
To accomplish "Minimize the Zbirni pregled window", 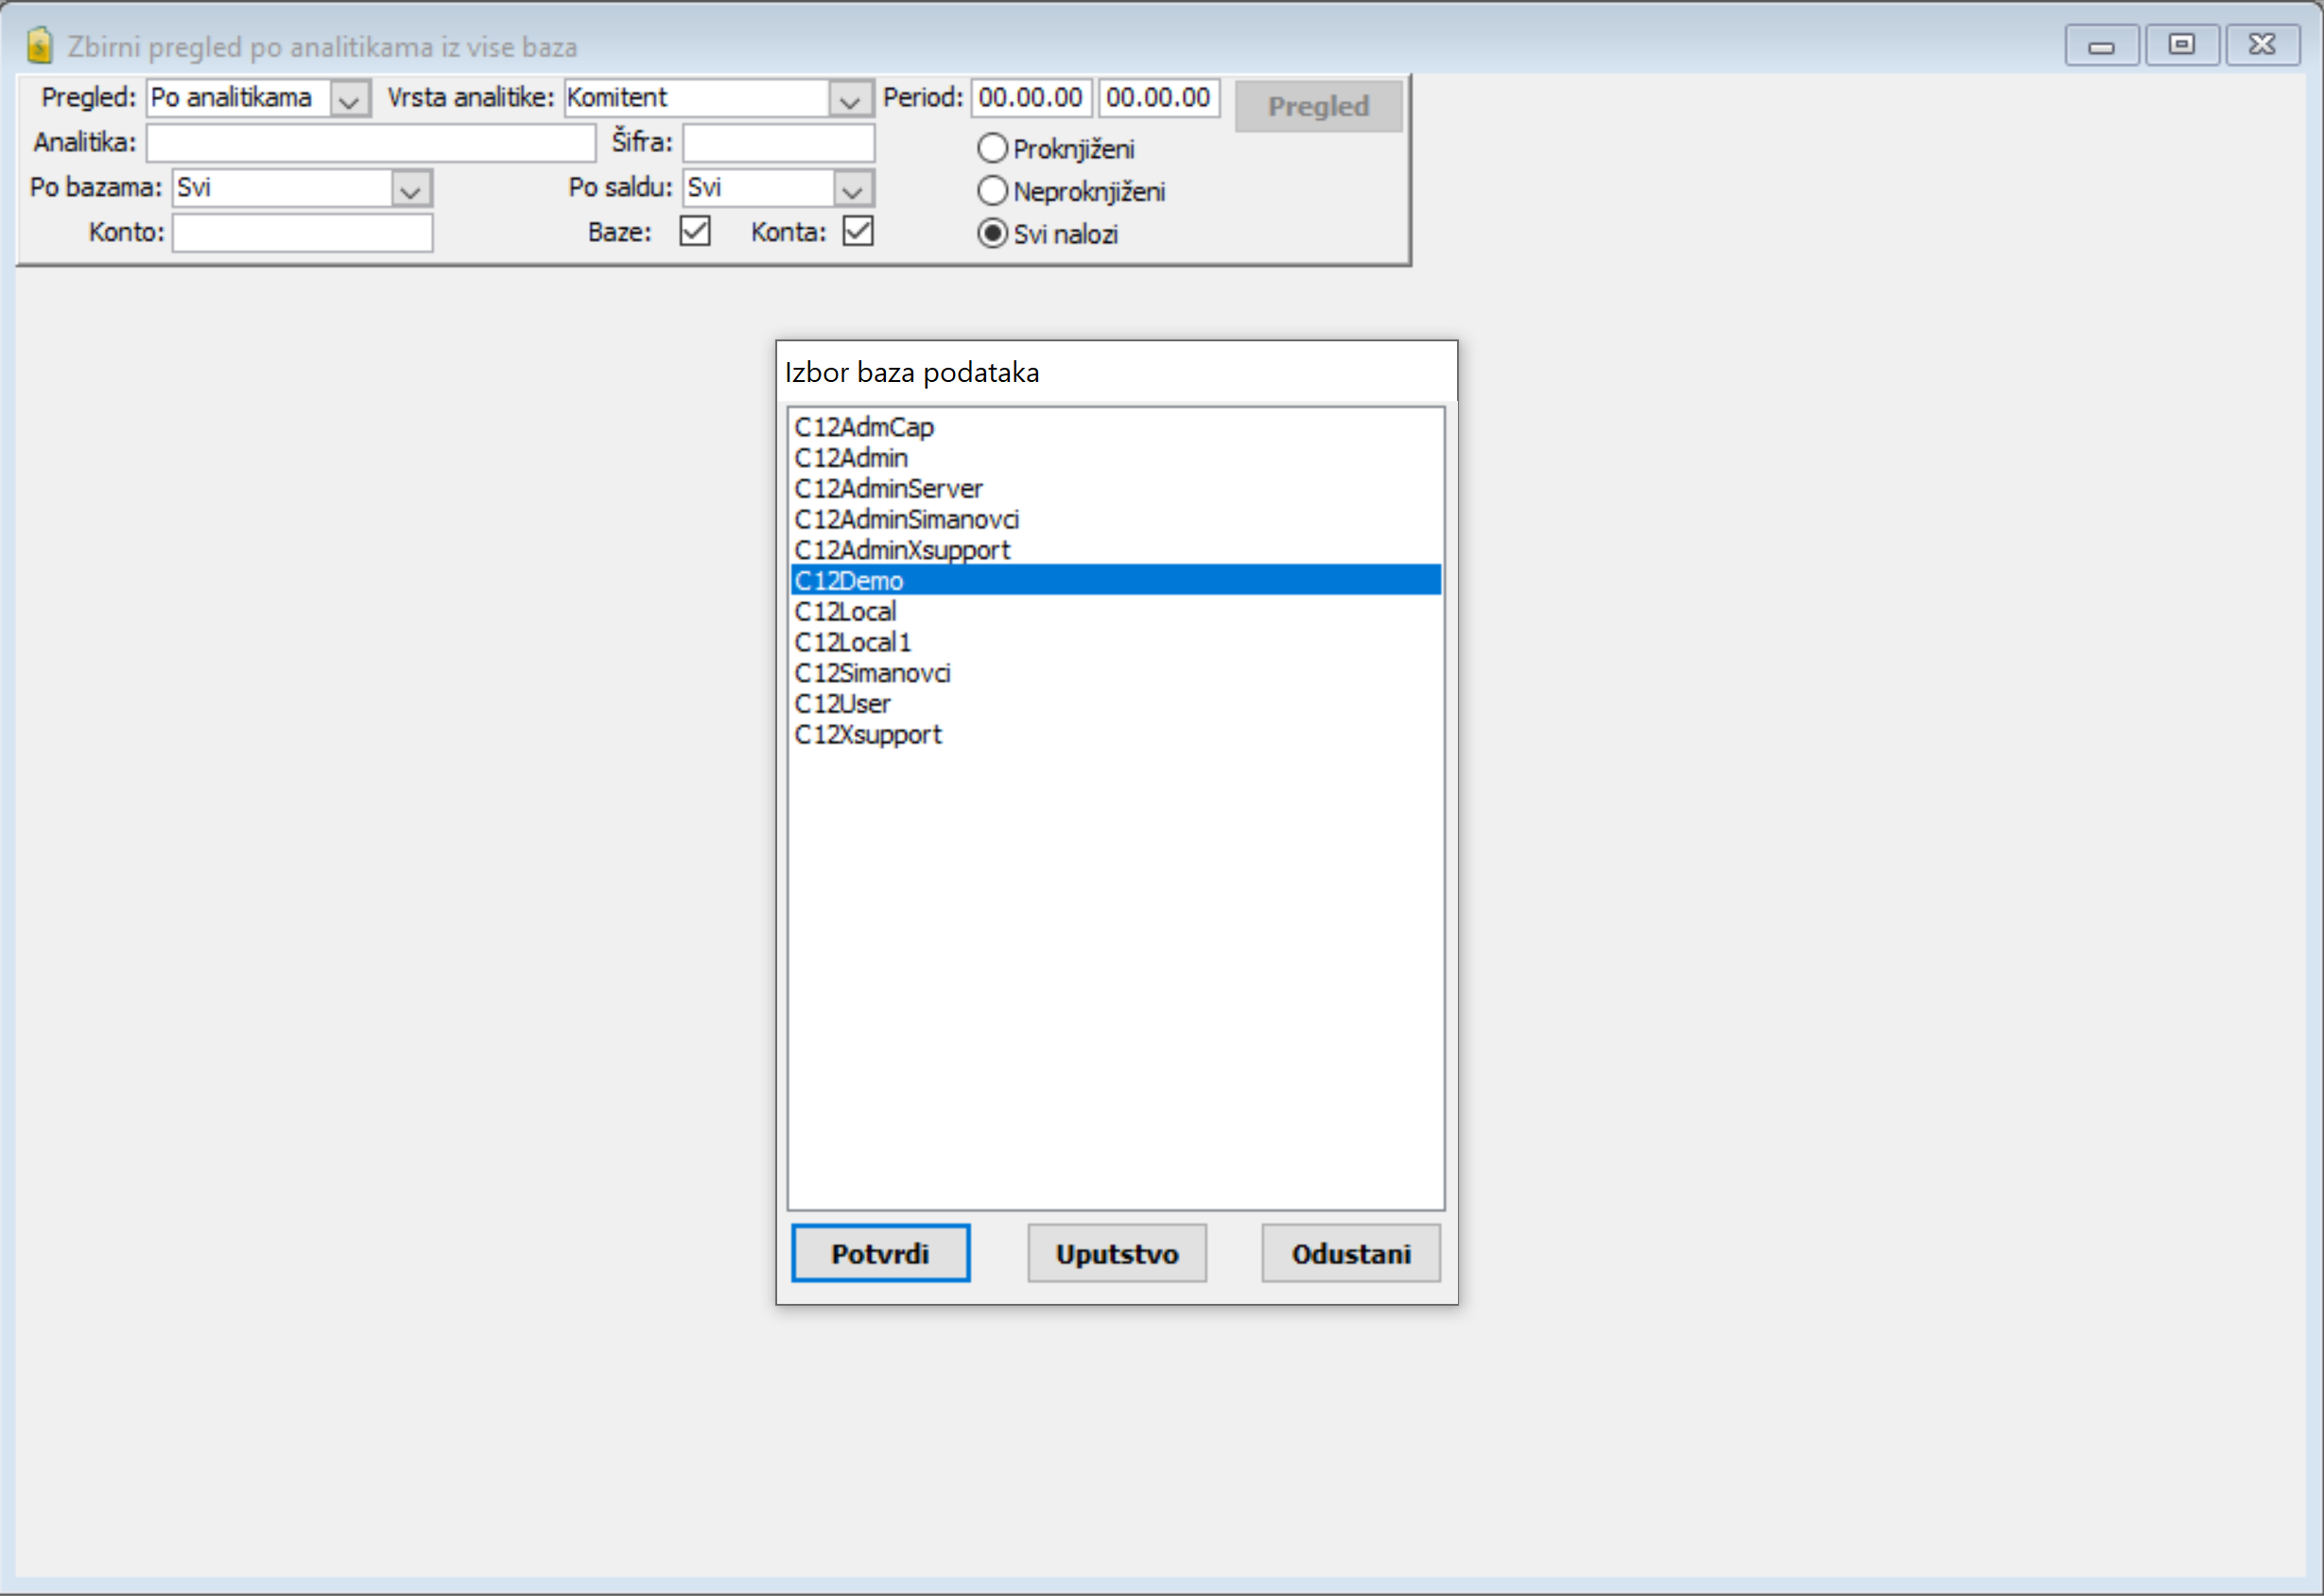I will 2101,46.
